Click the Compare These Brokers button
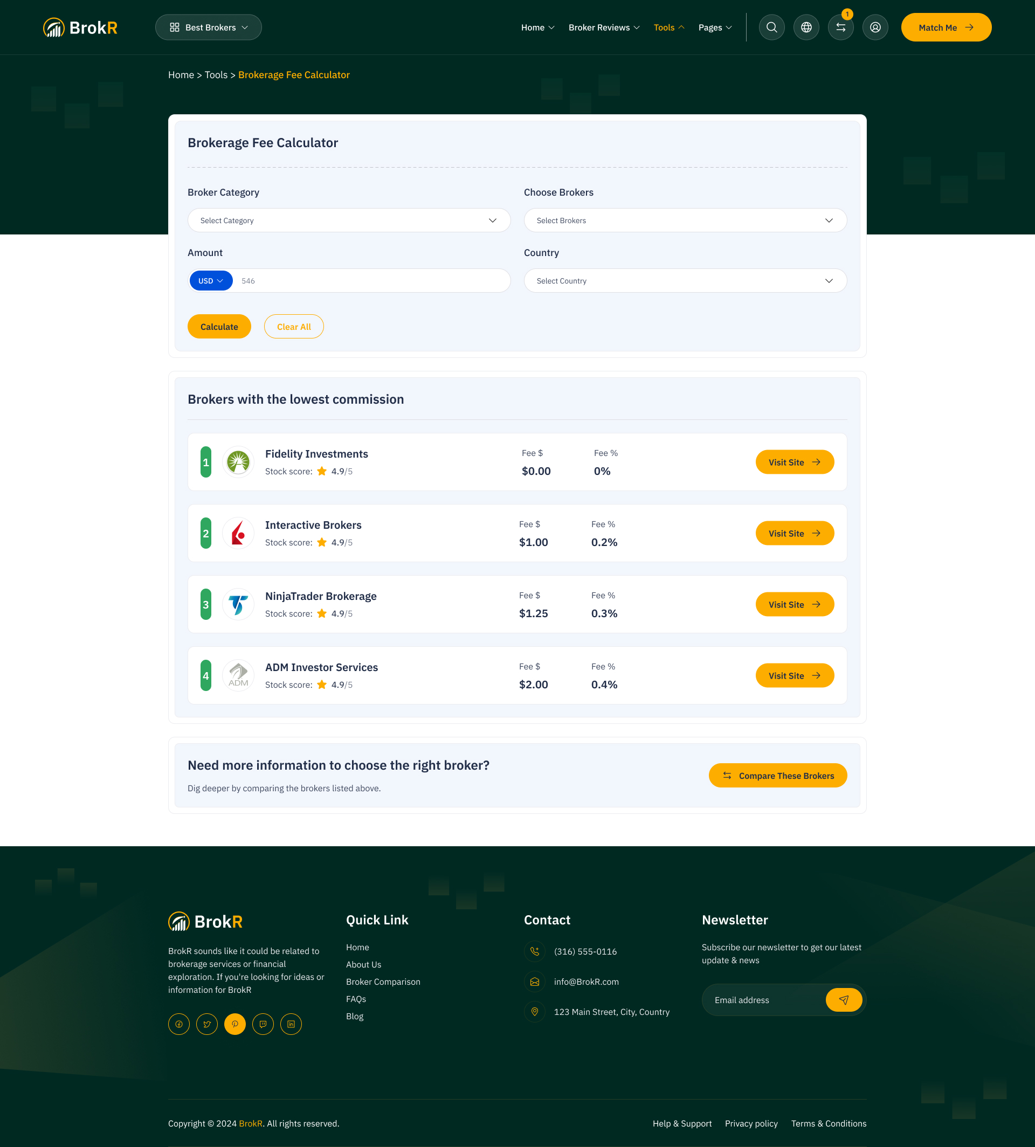 tap(777, 775)
